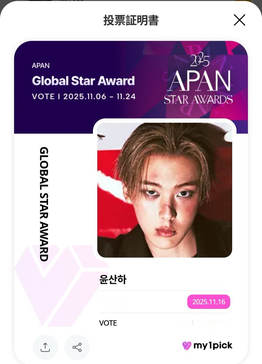Click the blurred text beside the date badge
This screenshot has height=364, width=262.
113,302
